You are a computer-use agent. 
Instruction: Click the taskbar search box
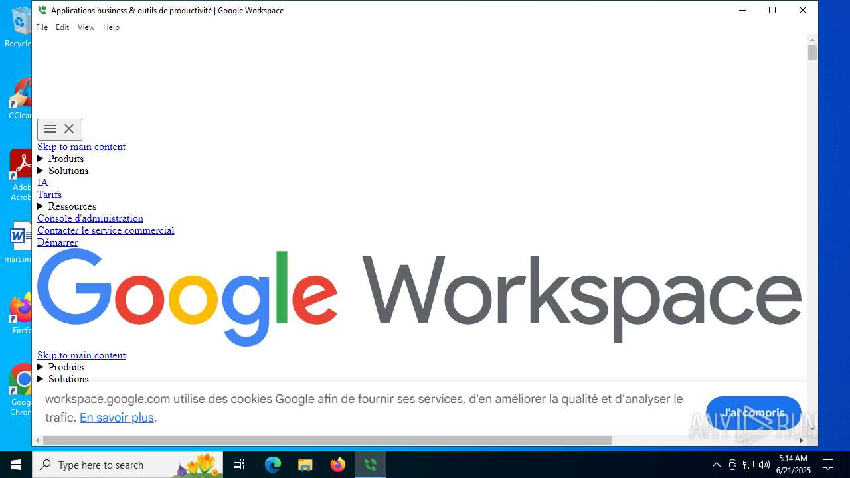pyautogui.click(x=127, y=465)
